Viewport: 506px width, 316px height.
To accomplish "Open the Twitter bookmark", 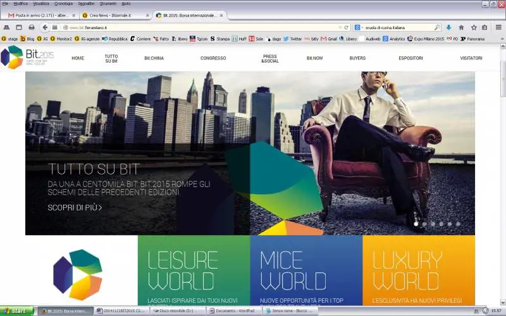I will click(x=293, y=39).
